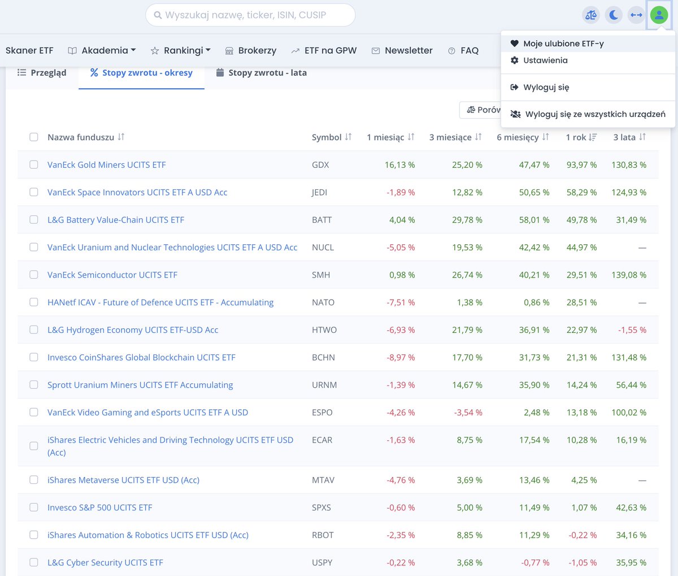678x576 pixels.
Task: Click the NATO symbol cell
Action: pyautogui.click(x=323, y=302)
